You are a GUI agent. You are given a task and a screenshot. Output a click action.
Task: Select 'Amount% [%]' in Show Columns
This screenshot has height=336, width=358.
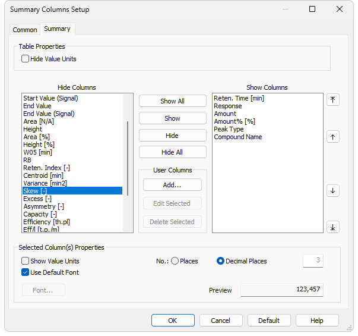point(268,121)
